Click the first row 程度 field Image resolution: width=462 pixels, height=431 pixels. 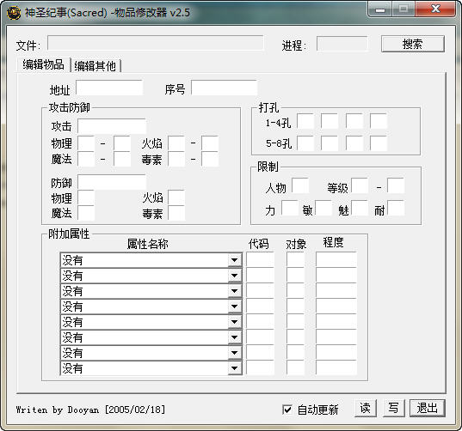336,259
